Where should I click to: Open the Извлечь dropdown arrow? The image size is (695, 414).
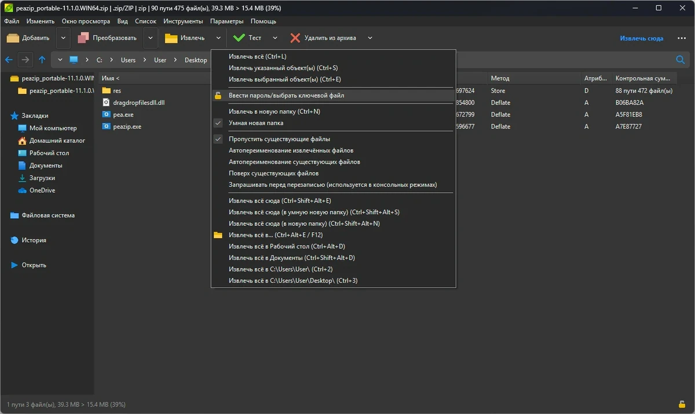tap(218, 38)
